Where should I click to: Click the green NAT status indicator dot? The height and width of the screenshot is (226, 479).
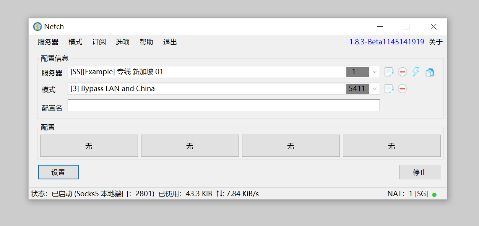pos(434,195)
